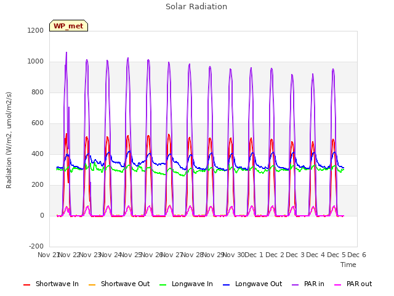Toggle the Shortwave Out legend entry

[x=119, y=284]
